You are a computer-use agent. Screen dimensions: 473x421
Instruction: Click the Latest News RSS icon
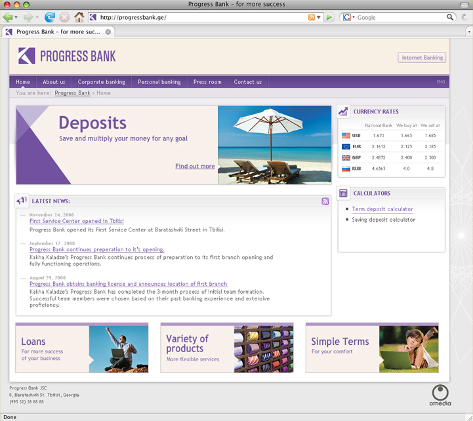pyautogui.click(x=325, y=201)
